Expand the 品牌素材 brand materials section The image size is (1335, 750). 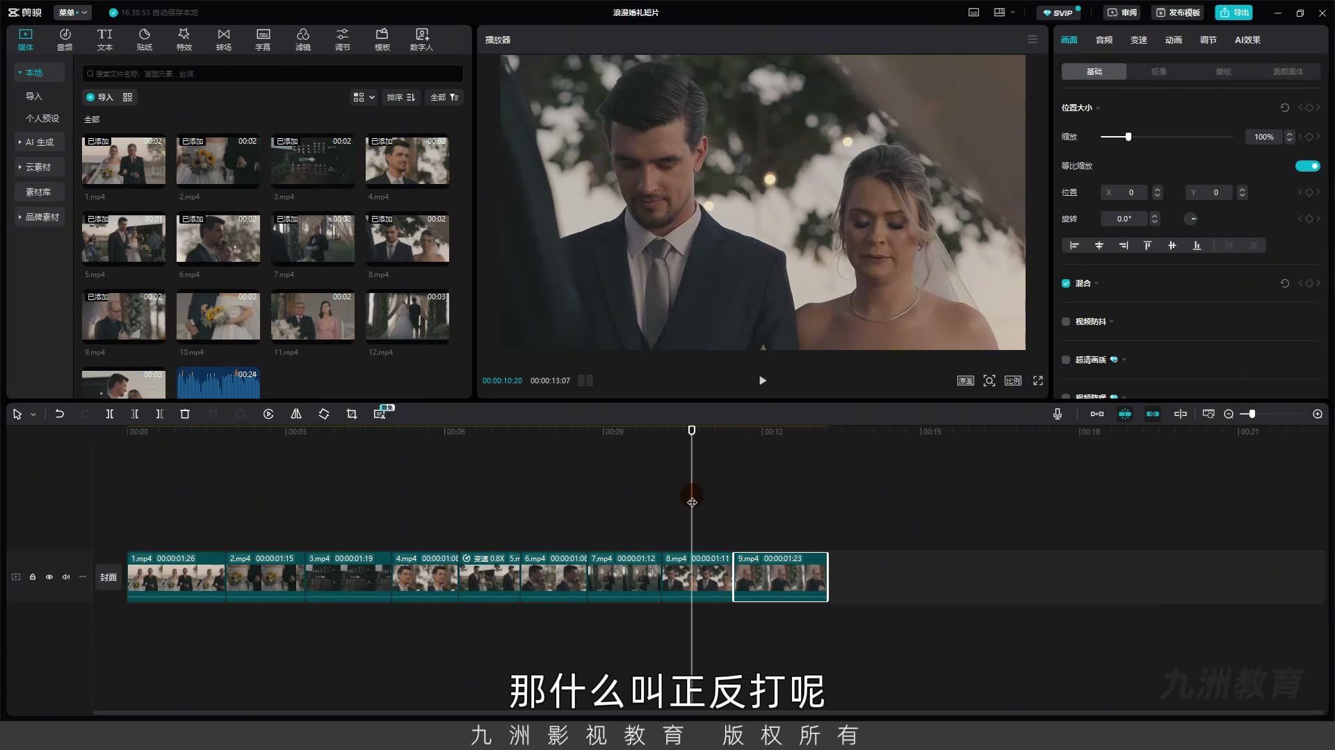(40, 217)
